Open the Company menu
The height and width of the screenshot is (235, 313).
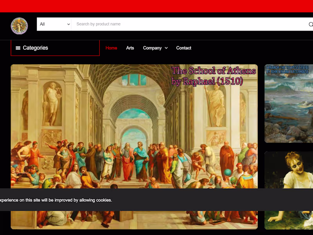pos(155,48)
